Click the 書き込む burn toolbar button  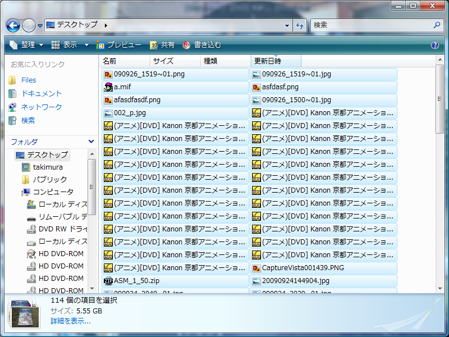point(202,45)
